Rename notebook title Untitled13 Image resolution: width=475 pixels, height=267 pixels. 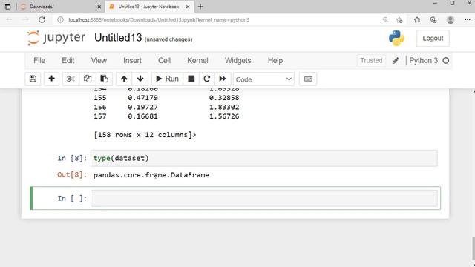118,38
